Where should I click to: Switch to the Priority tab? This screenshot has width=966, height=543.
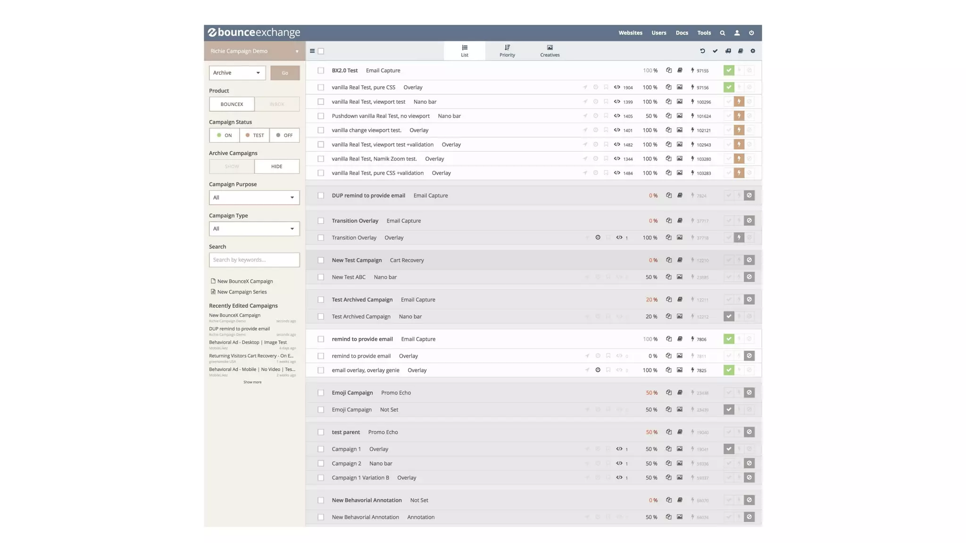(507, 50)
